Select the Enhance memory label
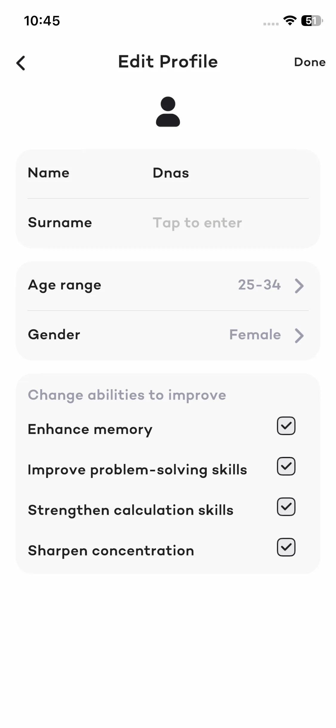 pos(90,429)
